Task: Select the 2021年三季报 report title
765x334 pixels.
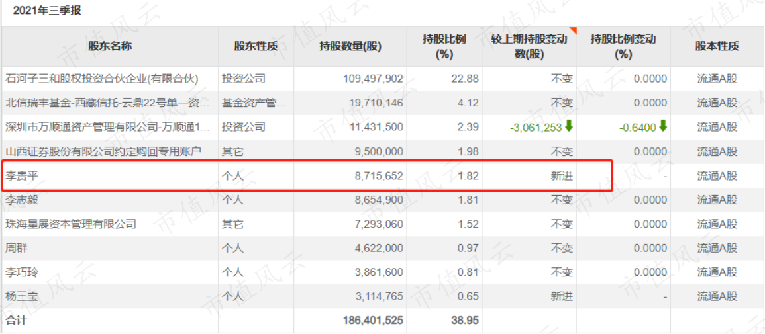Action: point(47,11)
